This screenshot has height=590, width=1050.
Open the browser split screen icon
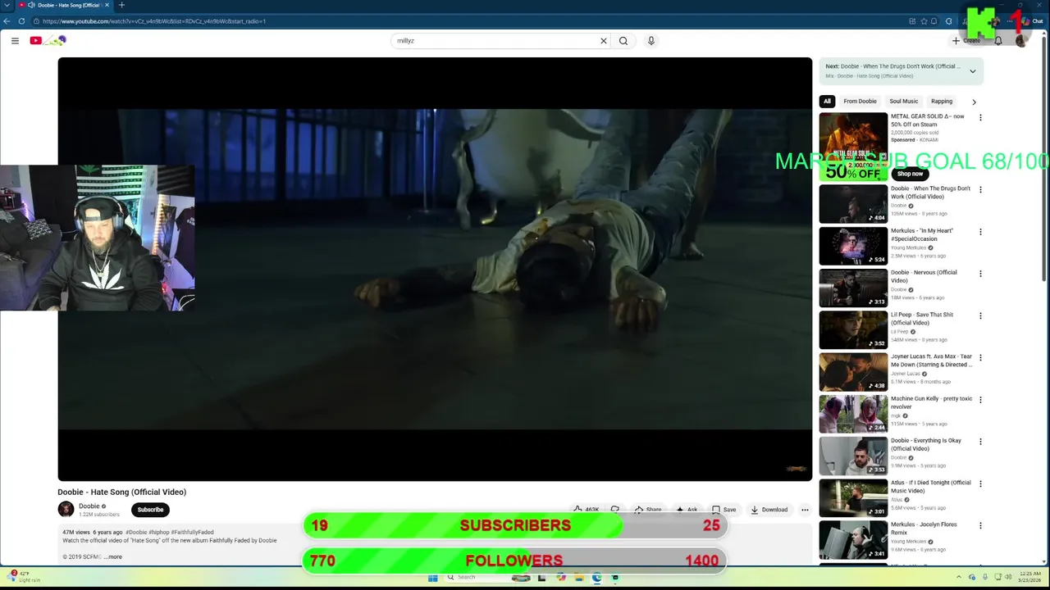click(x=912, y=21)
